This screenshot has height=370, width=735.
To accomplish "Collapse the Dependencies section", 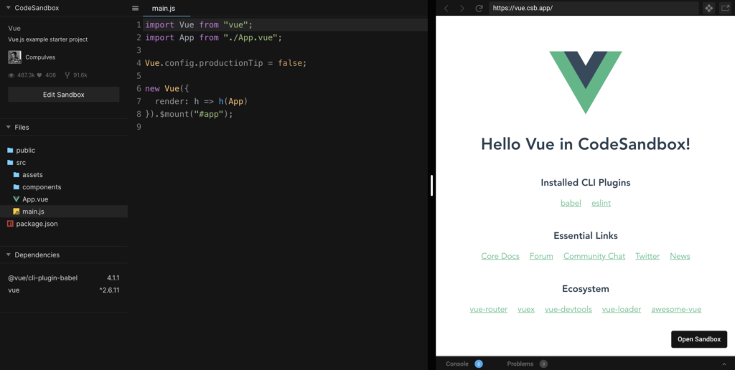I will [x=7, y=255].
